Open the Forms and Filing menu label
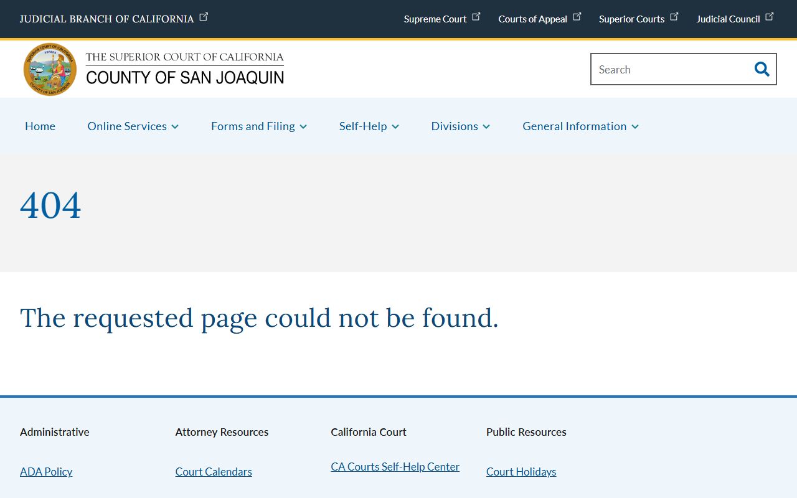The width and height of the screenshot is (797, 498). (253, 126)
